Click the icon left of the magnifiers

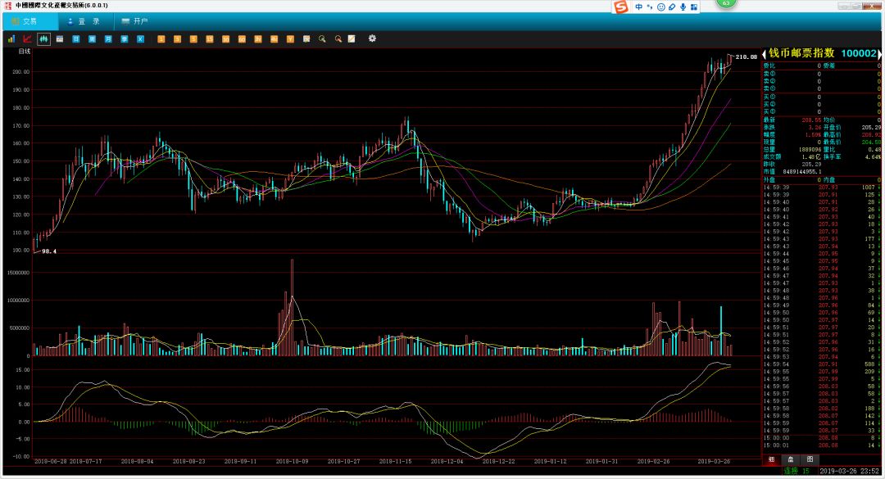306,39
